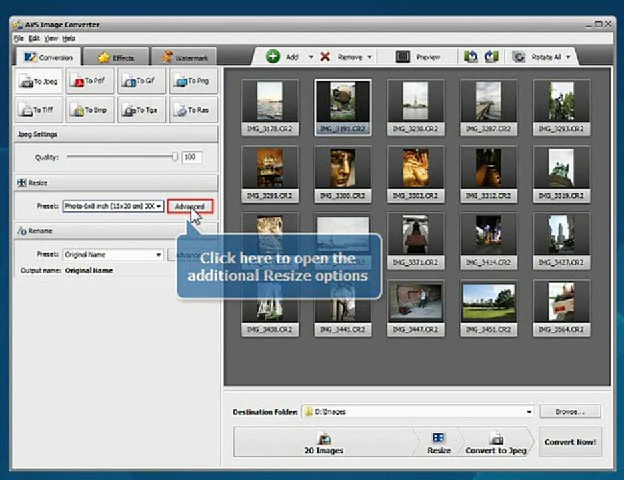
Task: Select thumbnail IMG_3427.CR2
Action: [561, 241]
